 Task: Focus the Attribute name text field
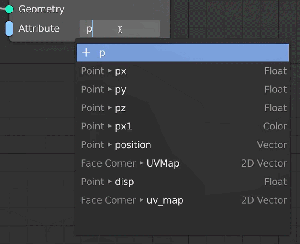pyautogui.click(x=119, y=29)
